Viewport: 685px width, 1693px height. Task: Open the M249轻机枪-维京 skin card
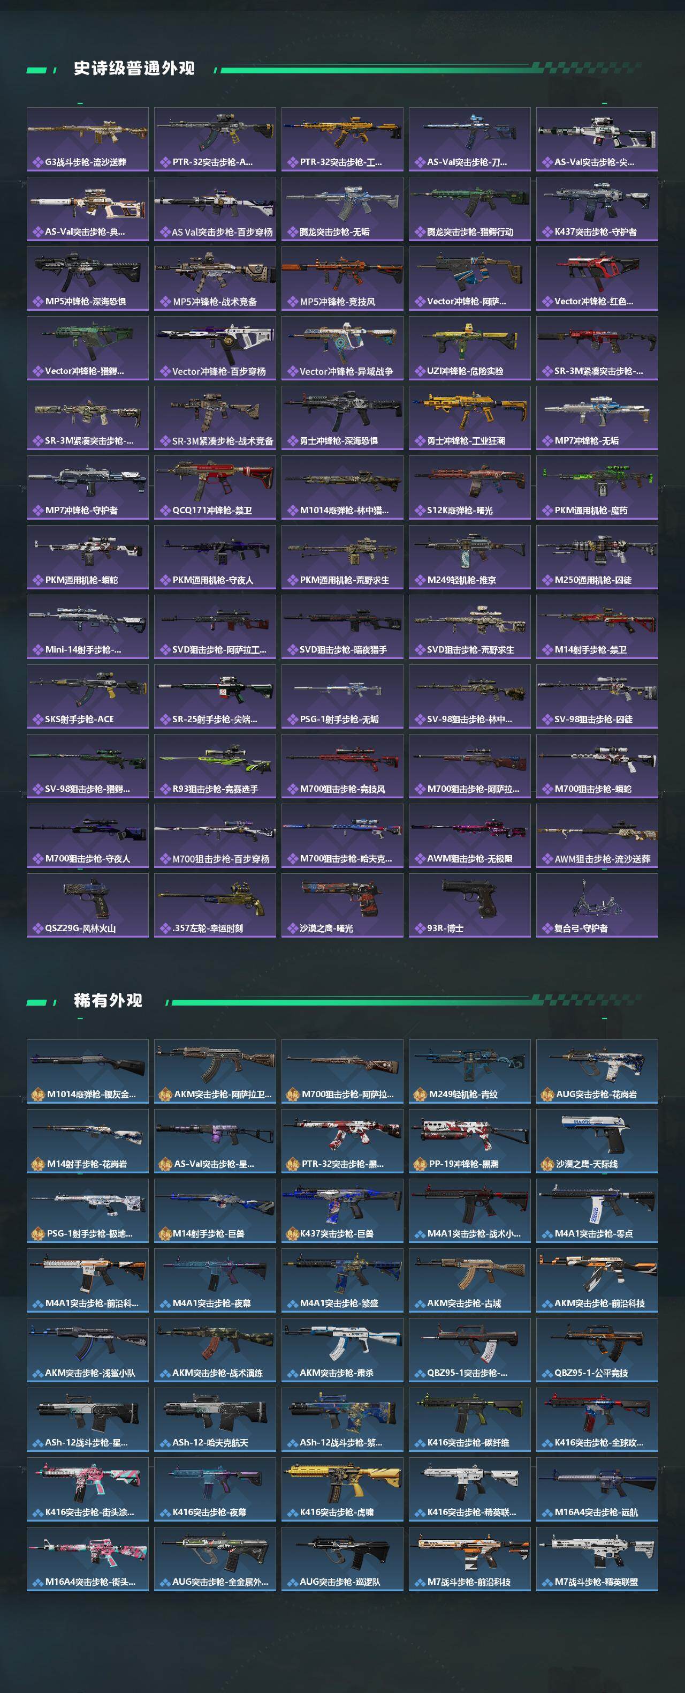tap(469, 557)
